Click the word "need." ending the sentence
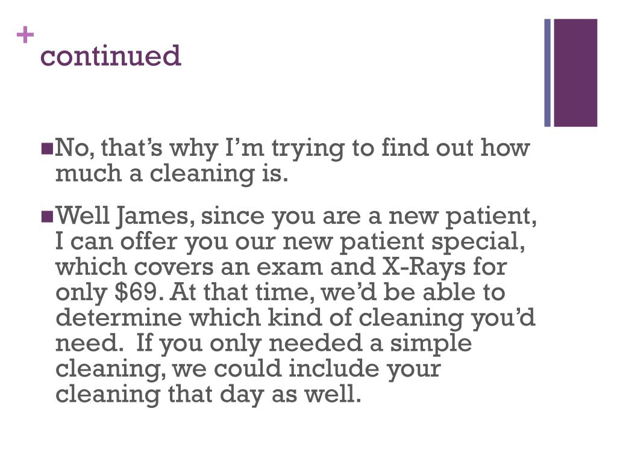 87,343
